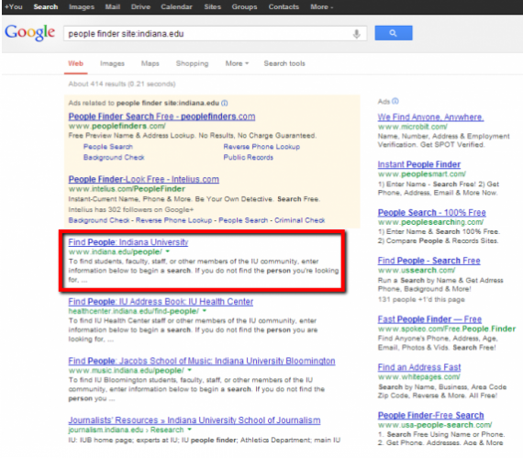This screenshot has height=458, width=523.
Task: Open Mail in the top bar
Action: (x=113, y=6)
